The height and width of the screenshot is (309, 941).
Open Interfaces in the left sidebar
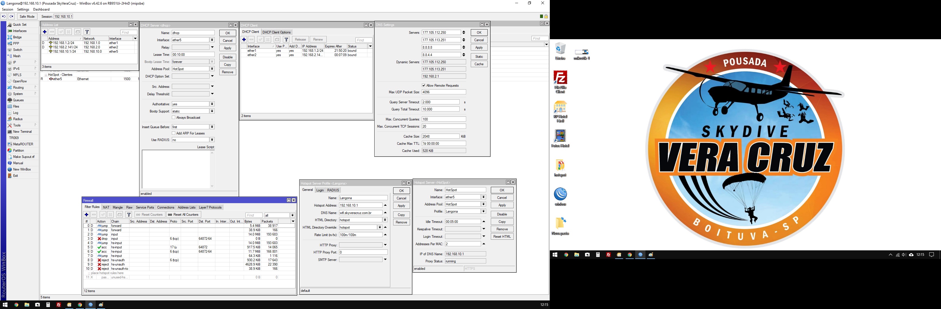(x=20, y=31)
